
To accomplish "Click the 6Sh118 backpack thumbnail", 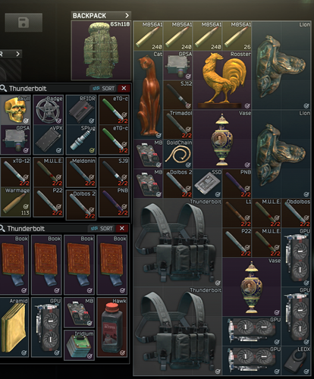I will pos(101,51).
